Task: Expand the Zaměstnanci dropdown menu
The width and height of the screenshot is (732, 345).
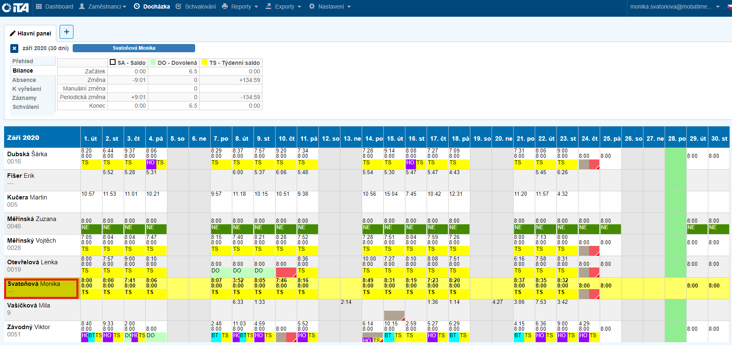Action: 102,7
